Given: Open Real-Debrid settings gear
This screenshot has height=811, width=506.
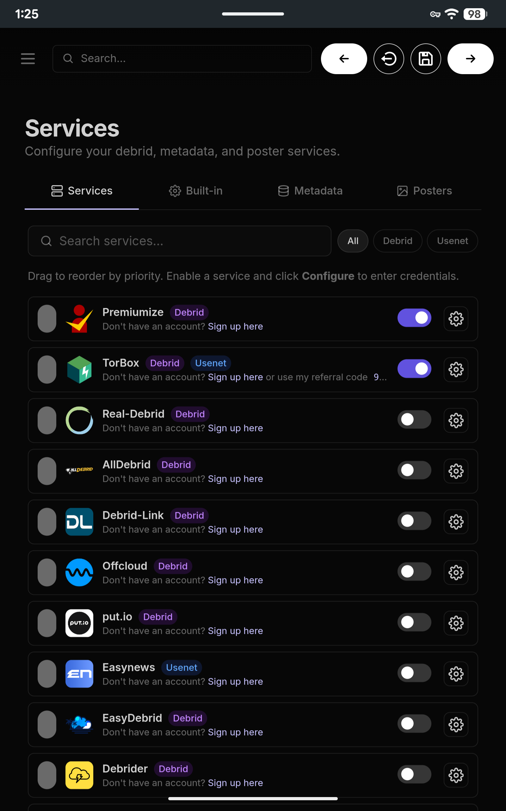Looking at the screenshot, I should pos(456,420).
